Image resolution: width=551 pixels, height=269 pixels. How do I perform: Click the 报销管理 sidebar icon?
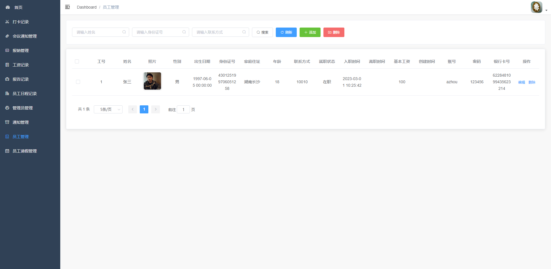(x=7, y=50)
